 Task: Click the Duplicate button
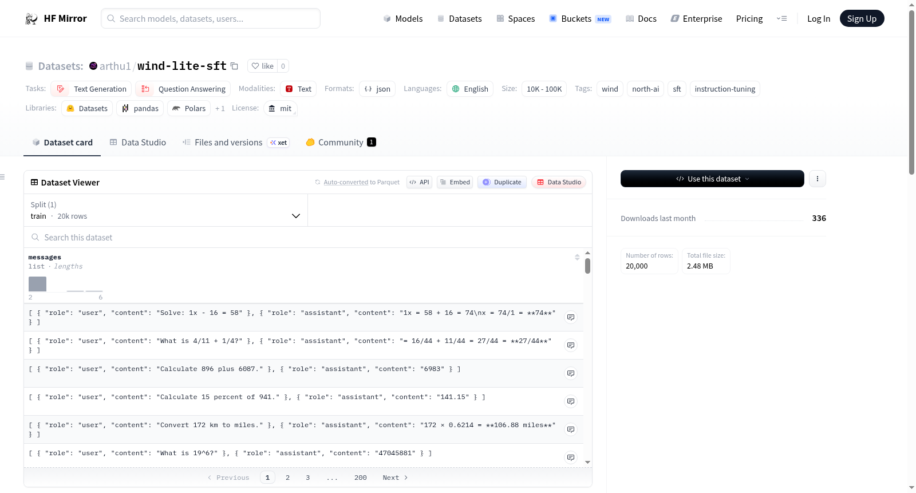pyautogui.click(x=502, y=182)
